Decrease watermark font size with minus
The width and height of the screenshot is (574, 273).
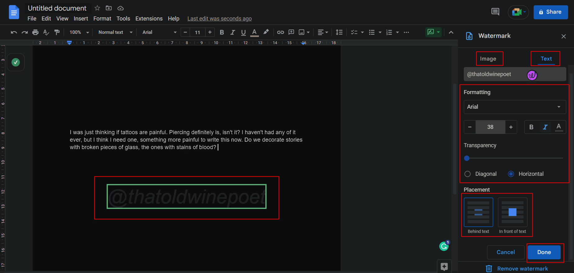pyautogui.click(x=470, y=127)
